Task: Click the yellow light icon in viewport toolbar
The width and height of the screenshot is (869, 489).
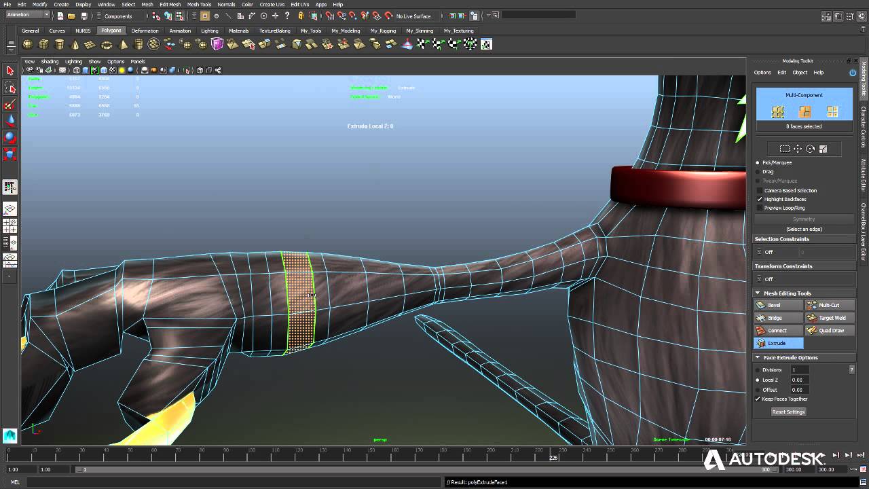Action: pyautogui.click(x=122, y=70)
